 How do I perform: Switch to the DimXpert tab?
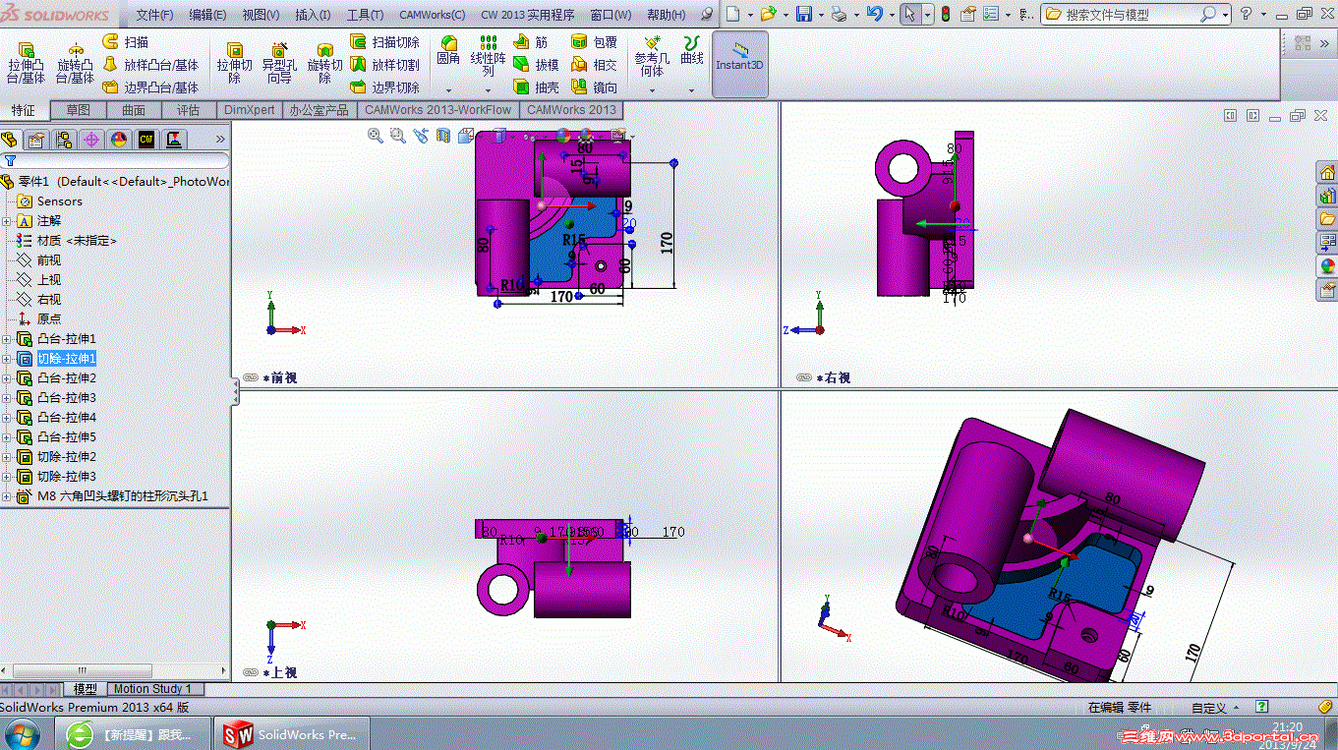[250, 110]
